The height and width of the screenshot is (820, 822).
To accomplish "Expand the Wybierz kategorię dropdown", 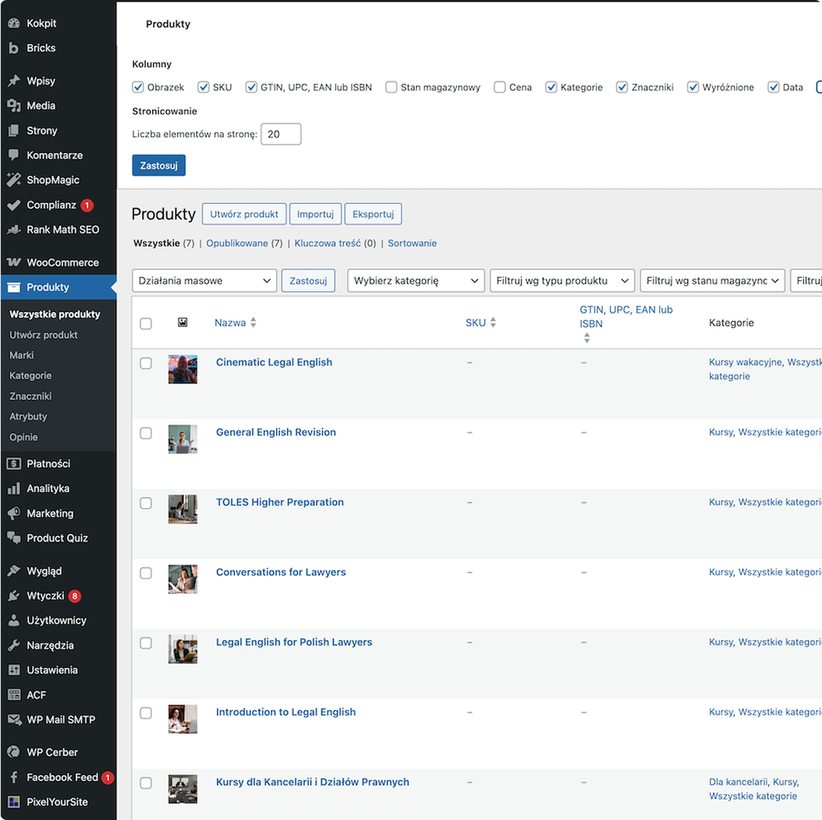I will tap(416, 281).
